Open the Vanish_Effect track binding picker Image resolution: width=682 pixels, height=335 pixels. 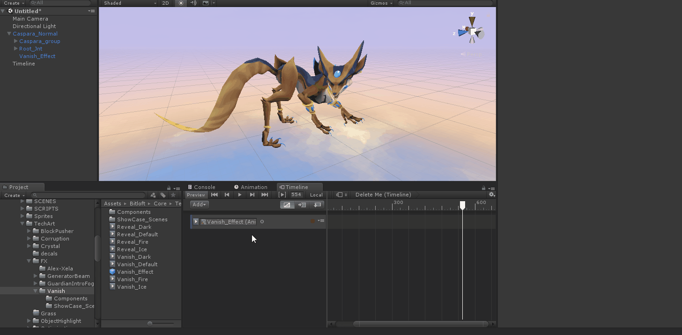(x=262, y=222)
